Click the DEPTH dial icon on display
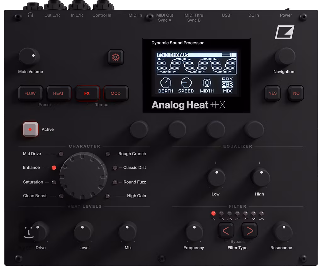The width and height of the screenshot is (321, 266). point(166,83)
